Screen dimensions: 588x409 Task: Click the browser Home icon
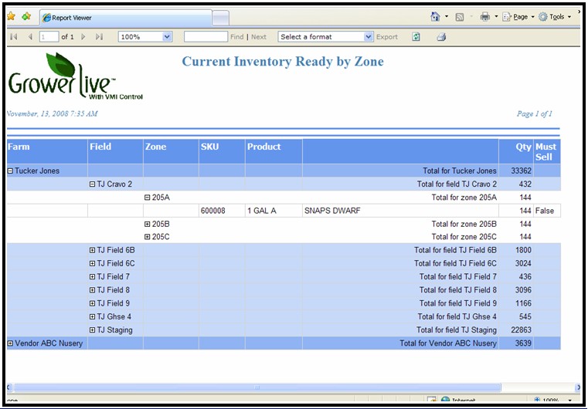coord(436,16)
